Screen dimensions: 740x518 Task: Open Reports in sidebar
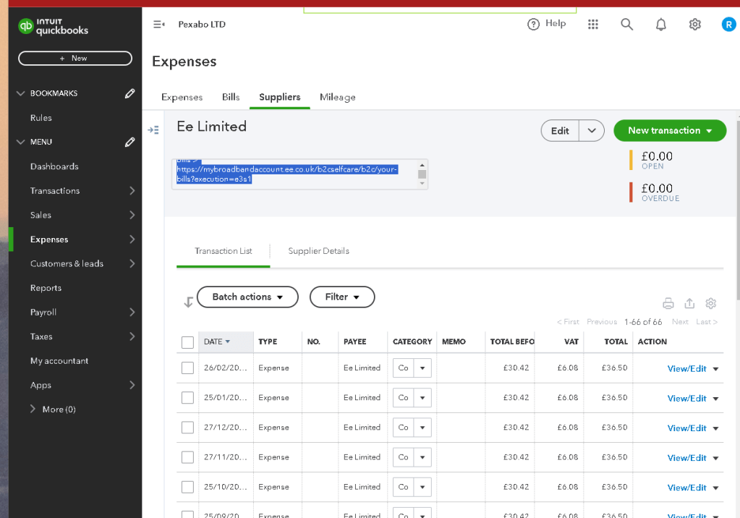[46, 288]
